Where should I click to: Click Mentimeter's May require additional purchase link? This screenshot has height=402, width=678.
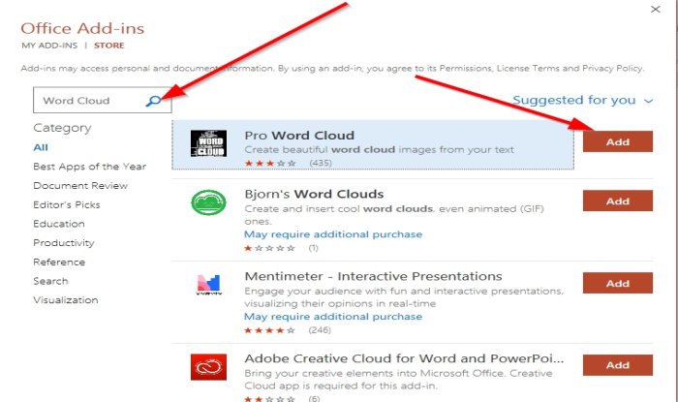point(333,317)
